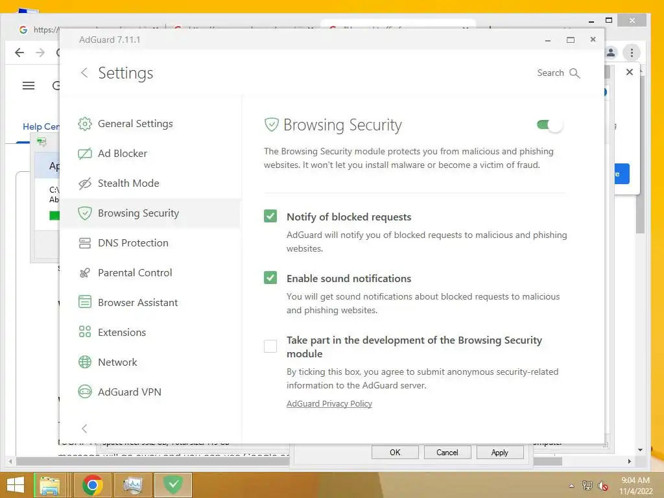Click the AdGuard shield taskbar icon
The width and height of the screenshot is (664, 498).
[173, 485]
